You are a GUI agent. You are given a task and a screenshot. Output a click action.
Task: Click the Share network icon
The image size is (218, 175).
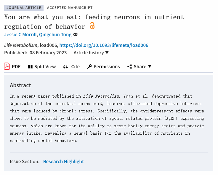129,67
